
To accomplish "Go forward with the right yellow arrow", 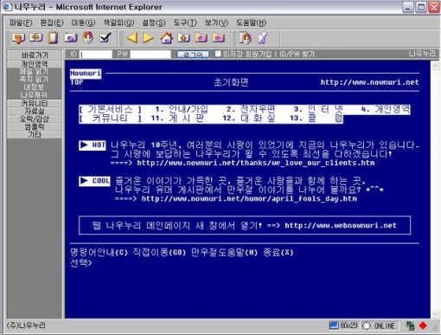I will pyautogui.click(x=149, y=38).
